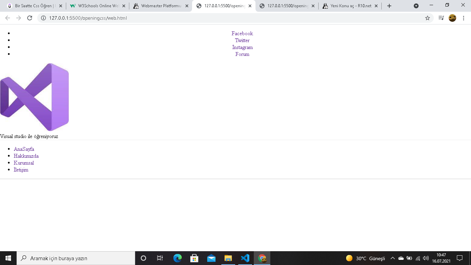Check battery status tray icon

[x=409, y=258]
